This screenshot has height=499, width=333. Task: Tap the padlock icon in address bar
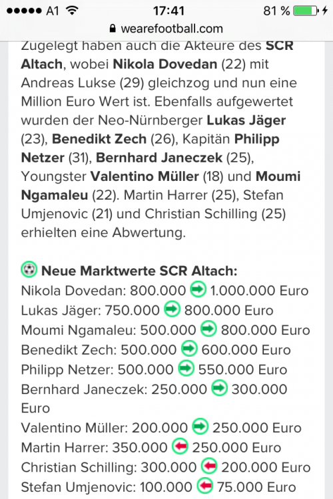point(113,29)
